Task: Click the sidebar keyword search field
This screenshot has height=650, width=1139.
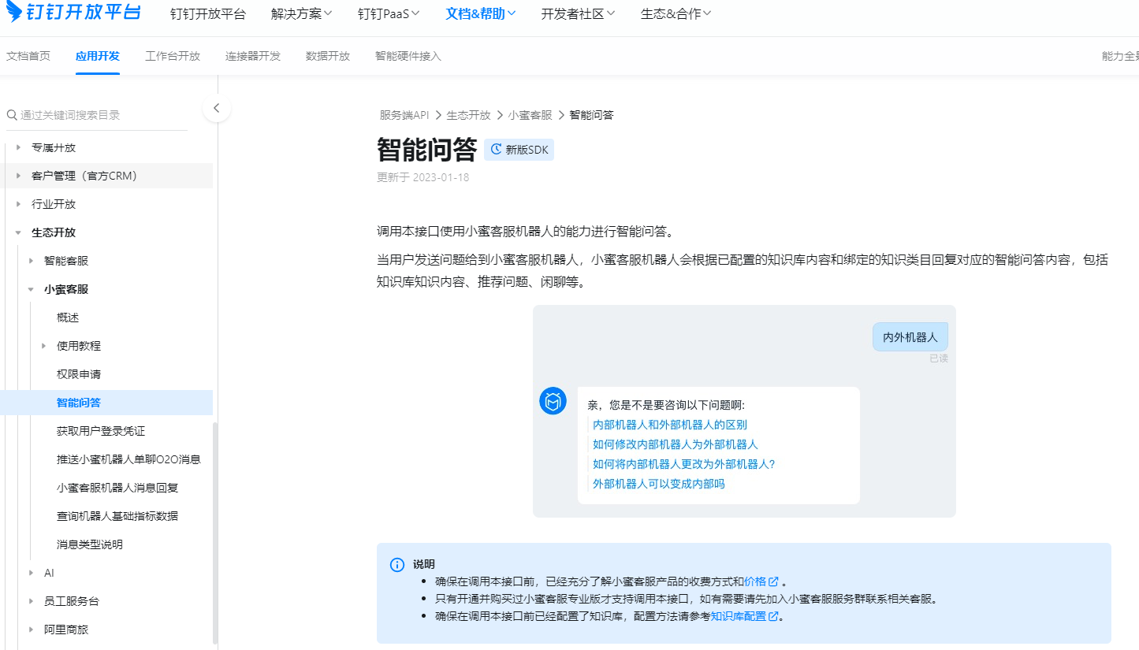Action: 97,115
